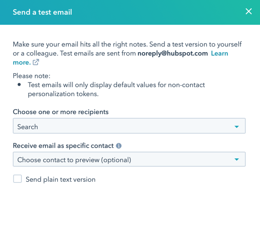Image resolution: width=260 pixels, height=232 pixels.
Task: Select the bold noreply@hubspot.com address
Action: [x=173, y=53]
